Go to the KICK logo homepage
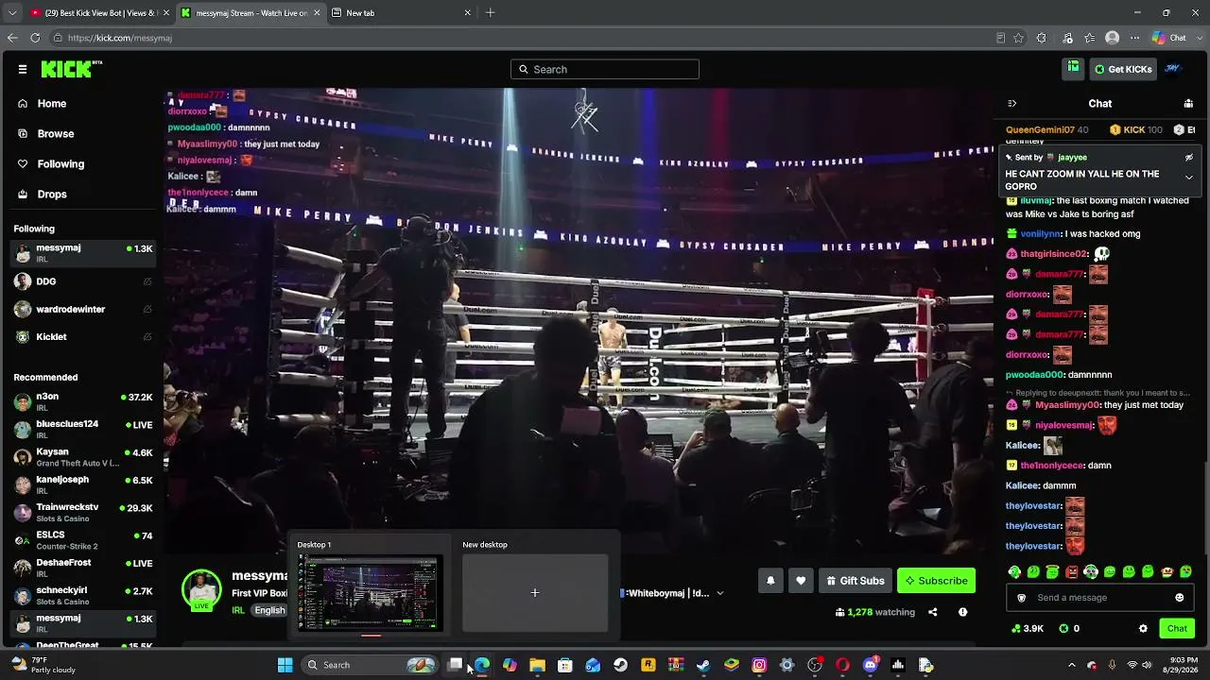The height and width of the screenshot is (680, 1210). pyautogui.click(x=71, y=69)
